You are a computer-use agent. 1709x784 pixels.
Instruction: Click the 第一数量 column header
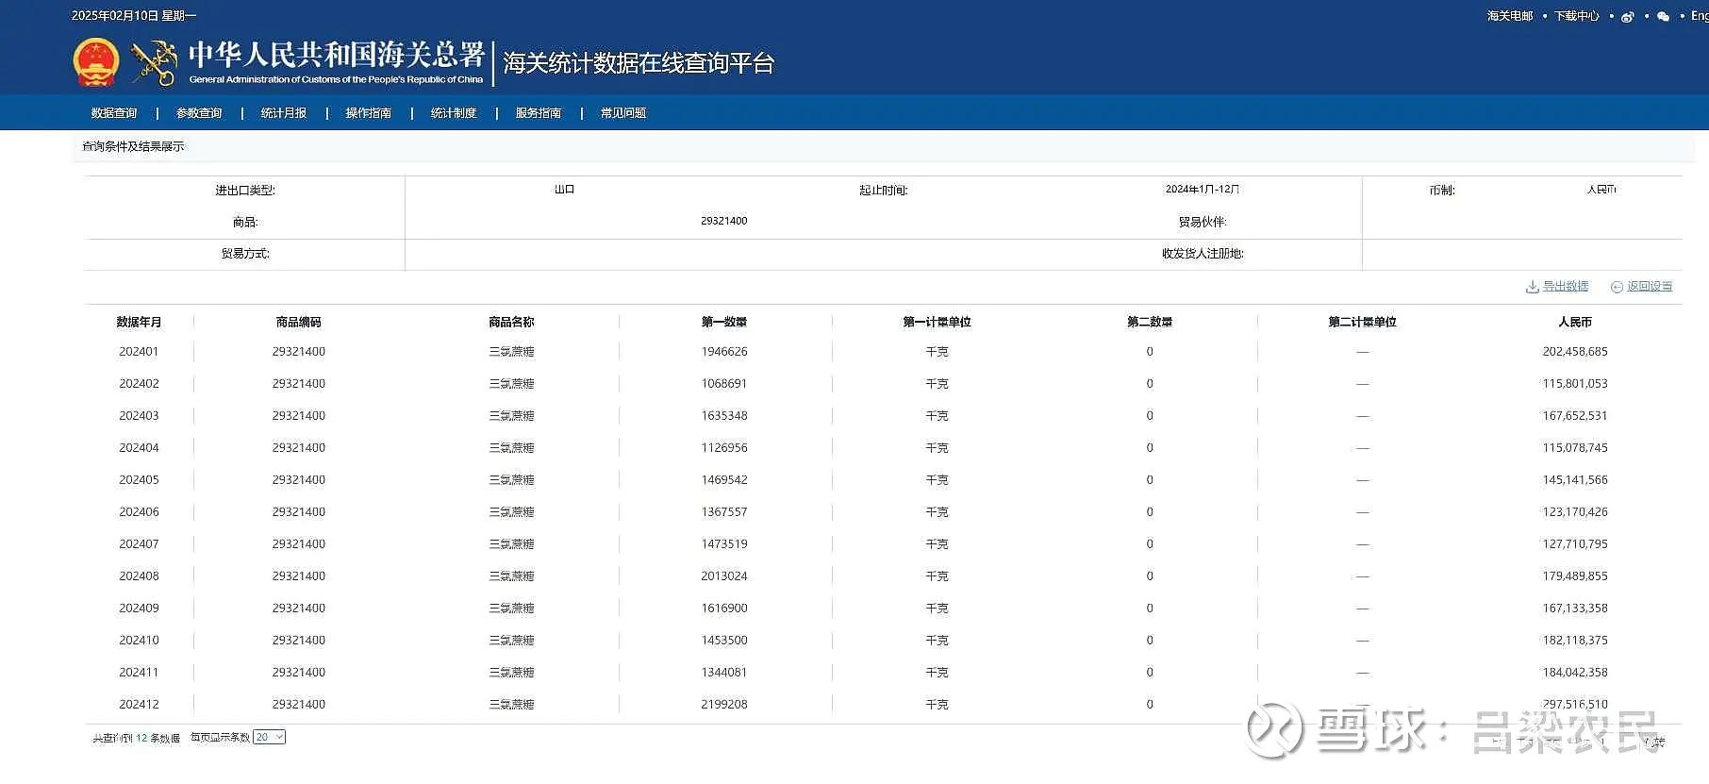coord(724,322)
